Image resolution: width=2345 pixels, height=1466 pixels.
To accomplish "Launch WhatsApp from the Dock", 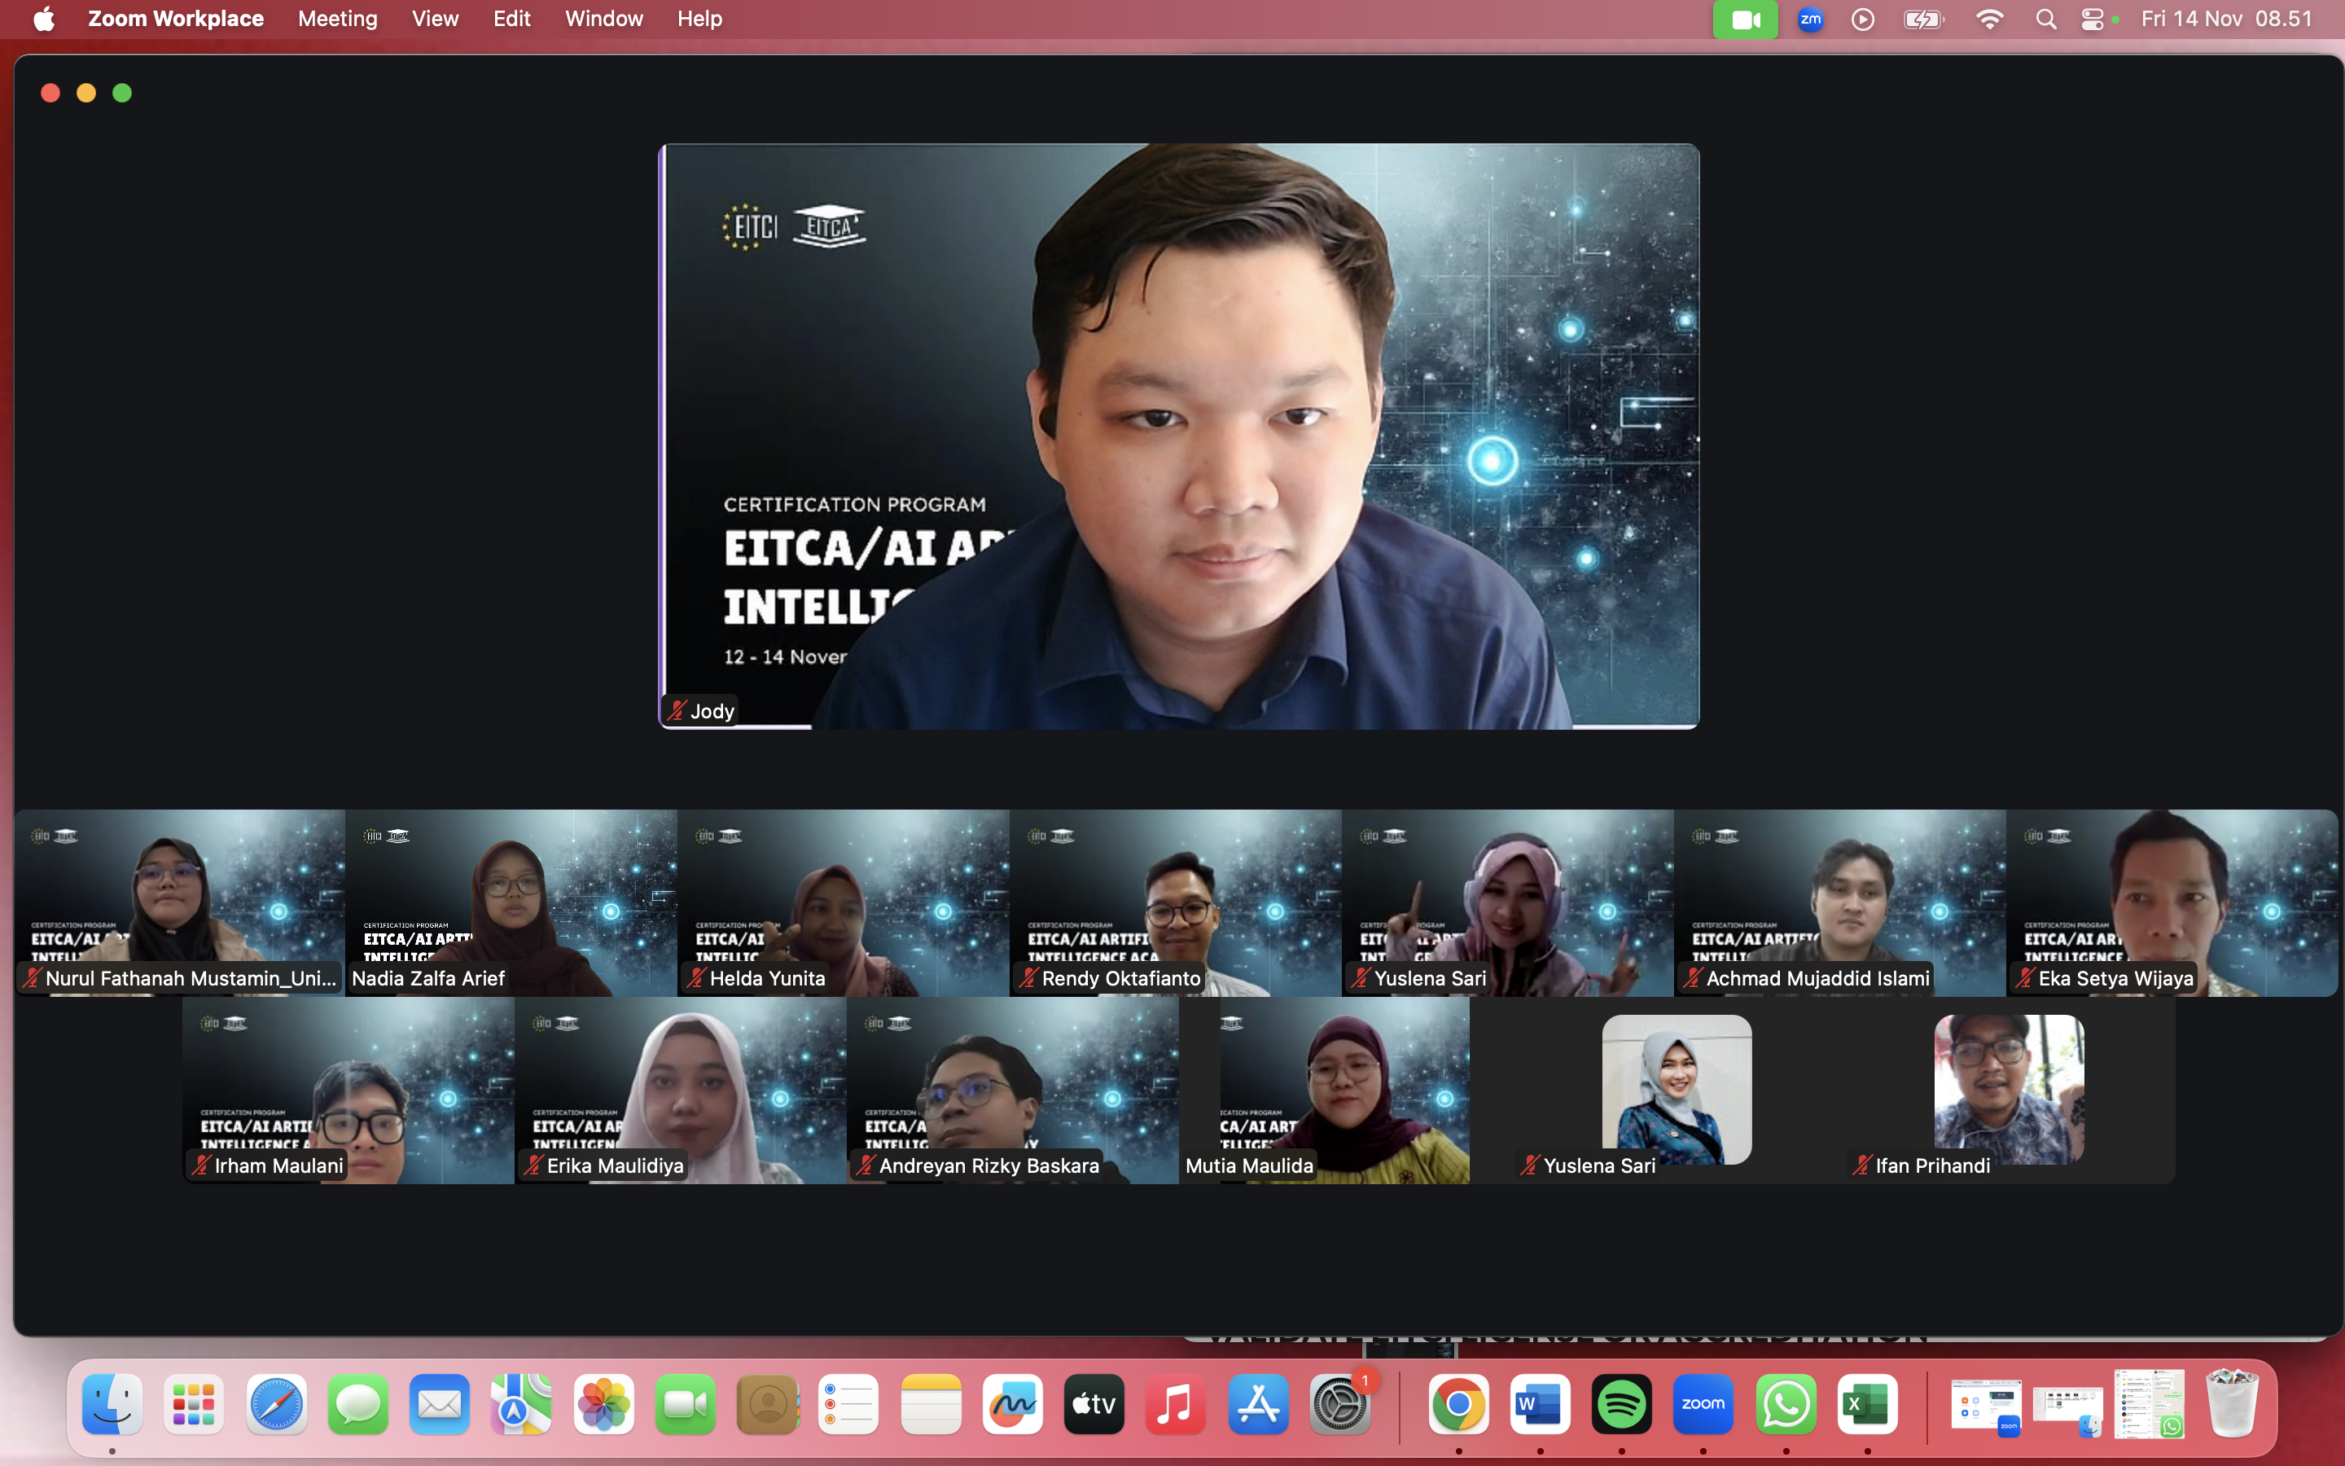I will pyautogui.click(x=1786, y=1403).
